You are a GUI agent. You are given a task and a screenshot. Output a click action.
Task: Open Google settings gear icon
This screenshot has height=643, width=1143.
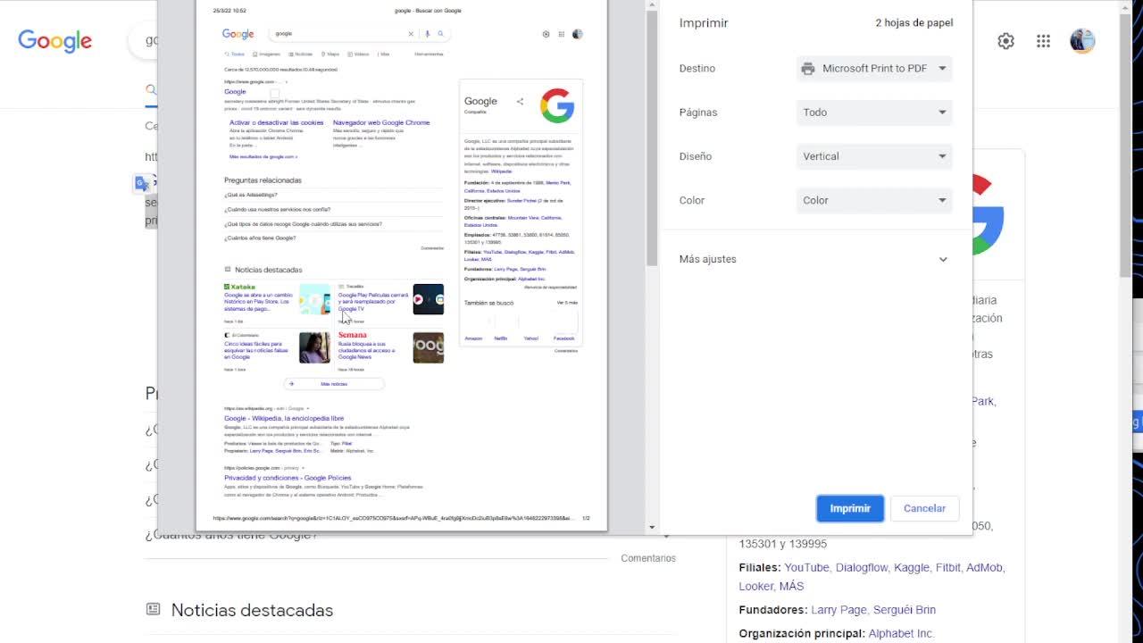coord(1005,41)
